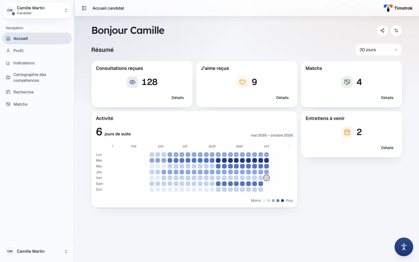The image size is (419, 262).
Task: Select the highlighted Friday cell in October
Action: [266, 178]
